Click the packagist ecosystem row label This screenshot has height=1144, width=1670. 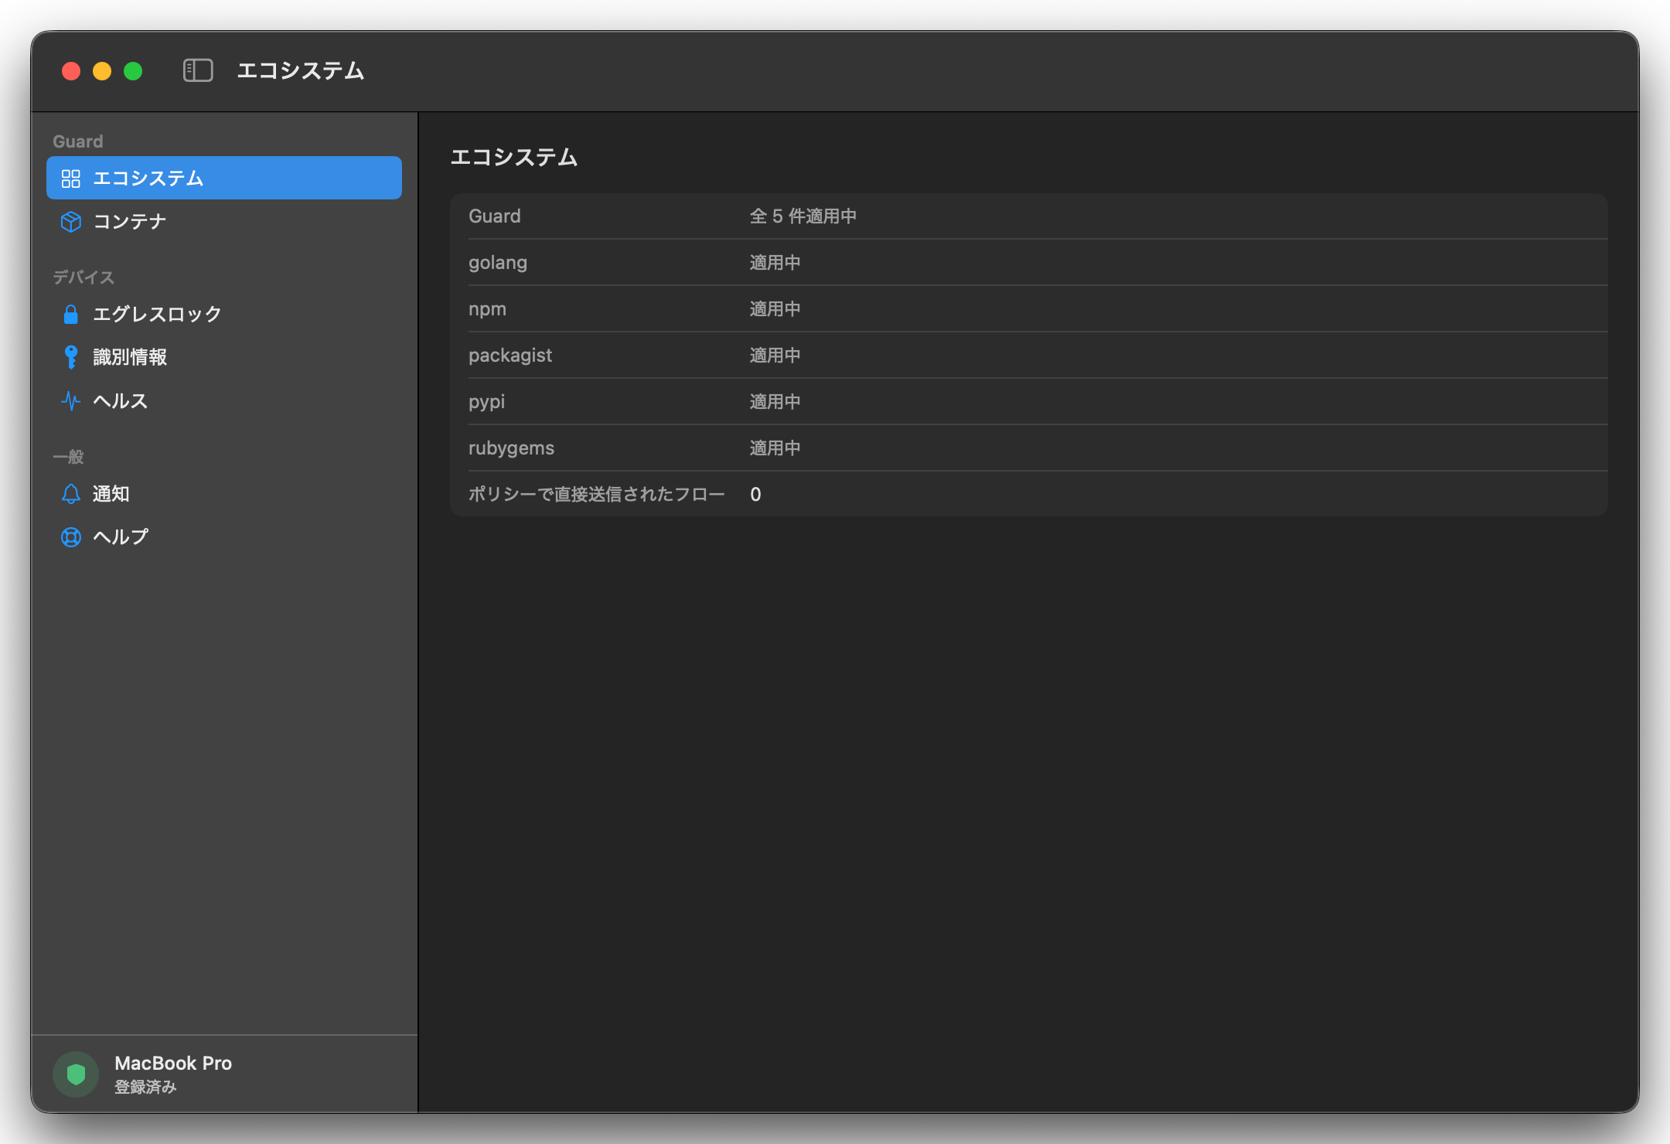(510, 356)
